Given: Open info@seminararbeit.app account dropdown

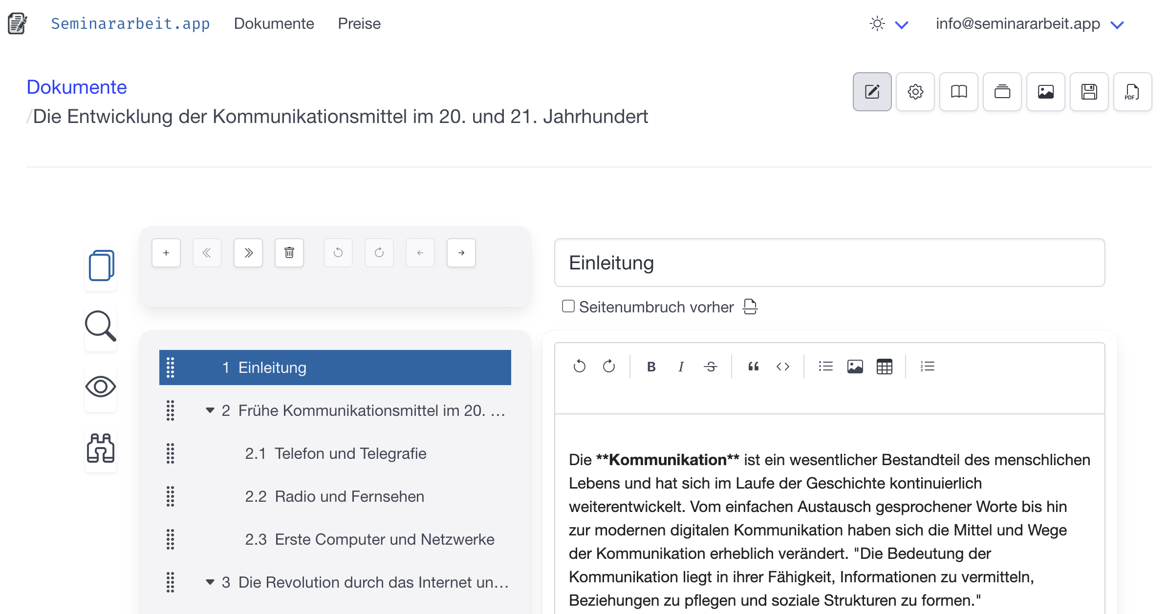Looking at the screenshot, I should [1030, 24].
